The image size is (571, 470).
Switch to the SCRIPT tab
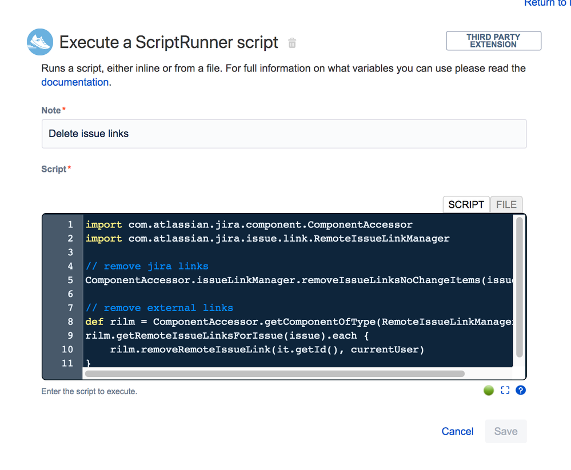(466, 204)
